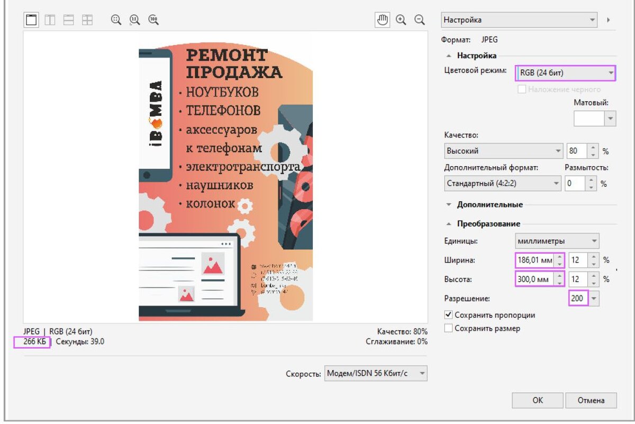Click the Ширина percent field showing 12

pos(578,260)
